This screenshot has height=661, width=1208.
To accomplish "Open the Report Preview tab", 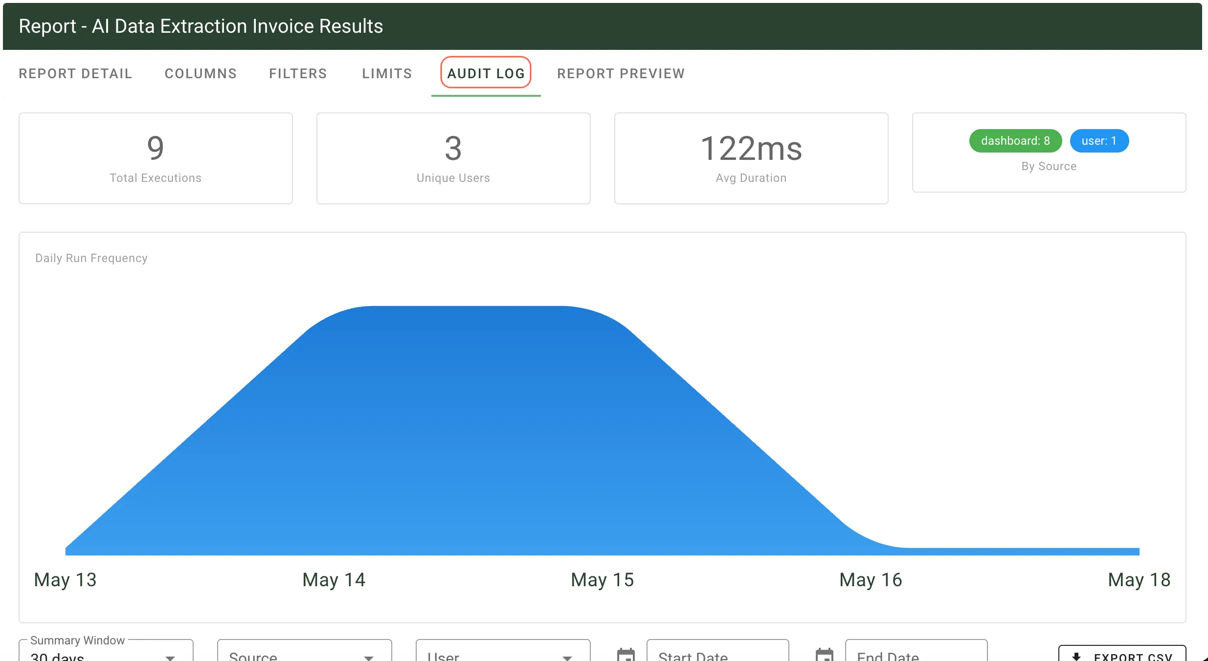I will [x=621, y=73].
